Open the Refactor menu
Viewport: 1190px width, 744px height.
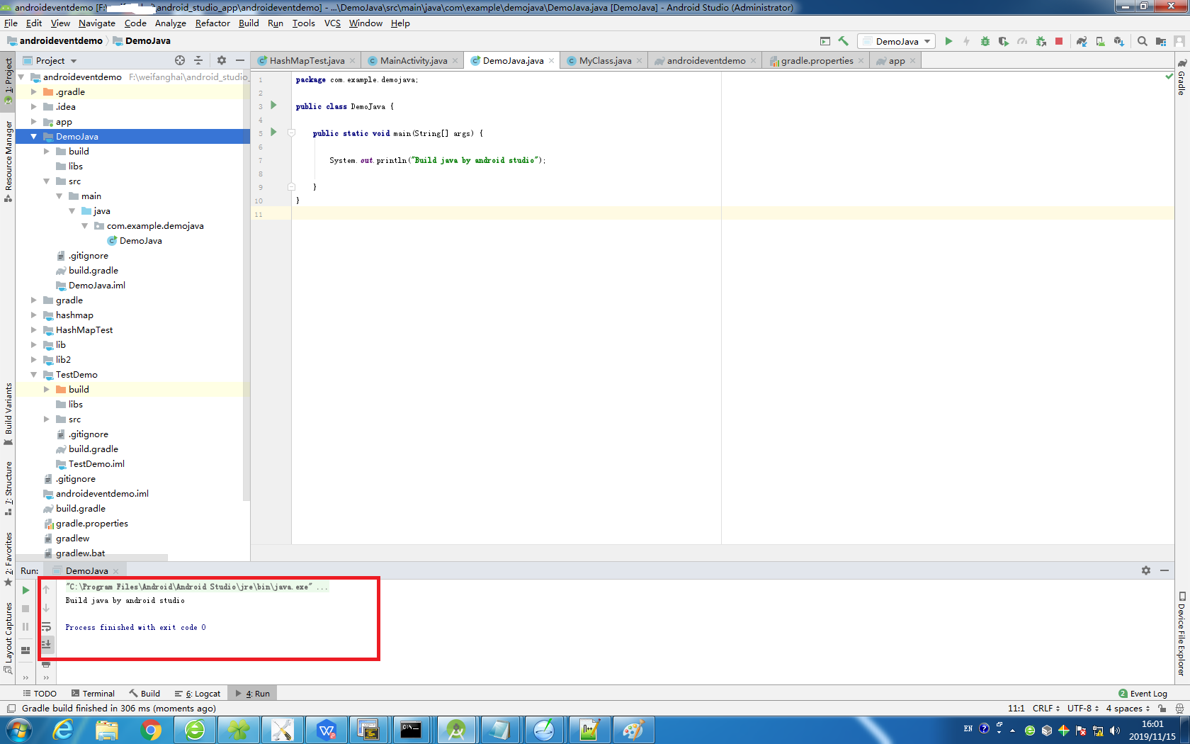coord(212,23)
